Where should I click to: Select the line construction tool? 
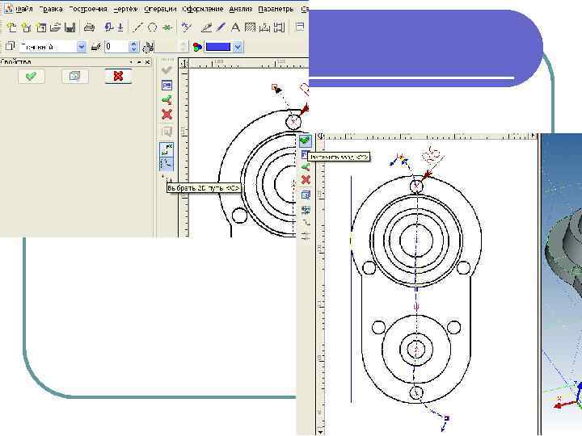pyautogui.click(x=137, y=27)
